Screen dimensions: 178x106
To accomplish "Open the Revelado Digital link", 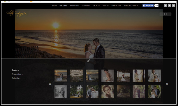I will pos(131,6).
